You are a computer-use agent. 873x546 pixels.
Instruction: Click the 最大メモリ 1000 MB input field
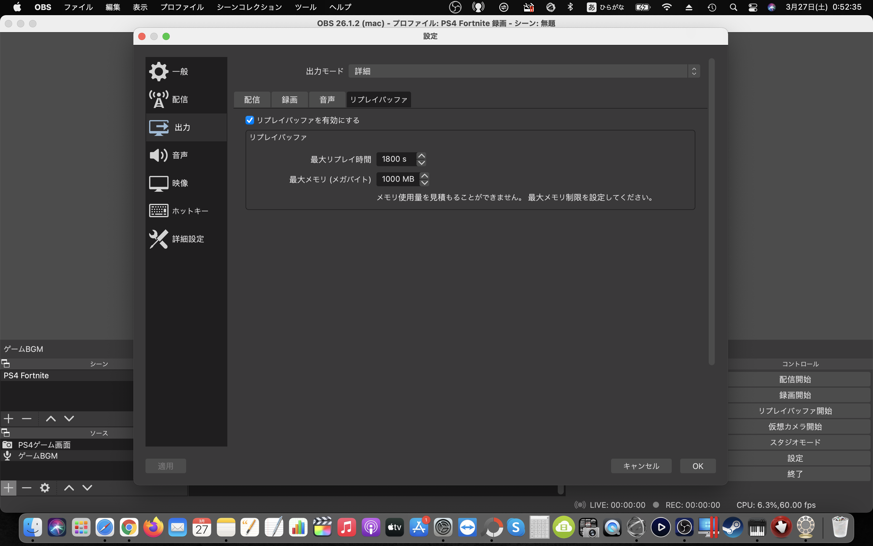coord(397,179)
